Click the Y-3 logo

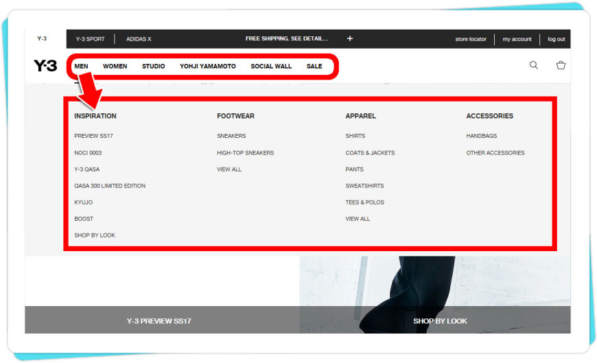[x=45, y=66]
